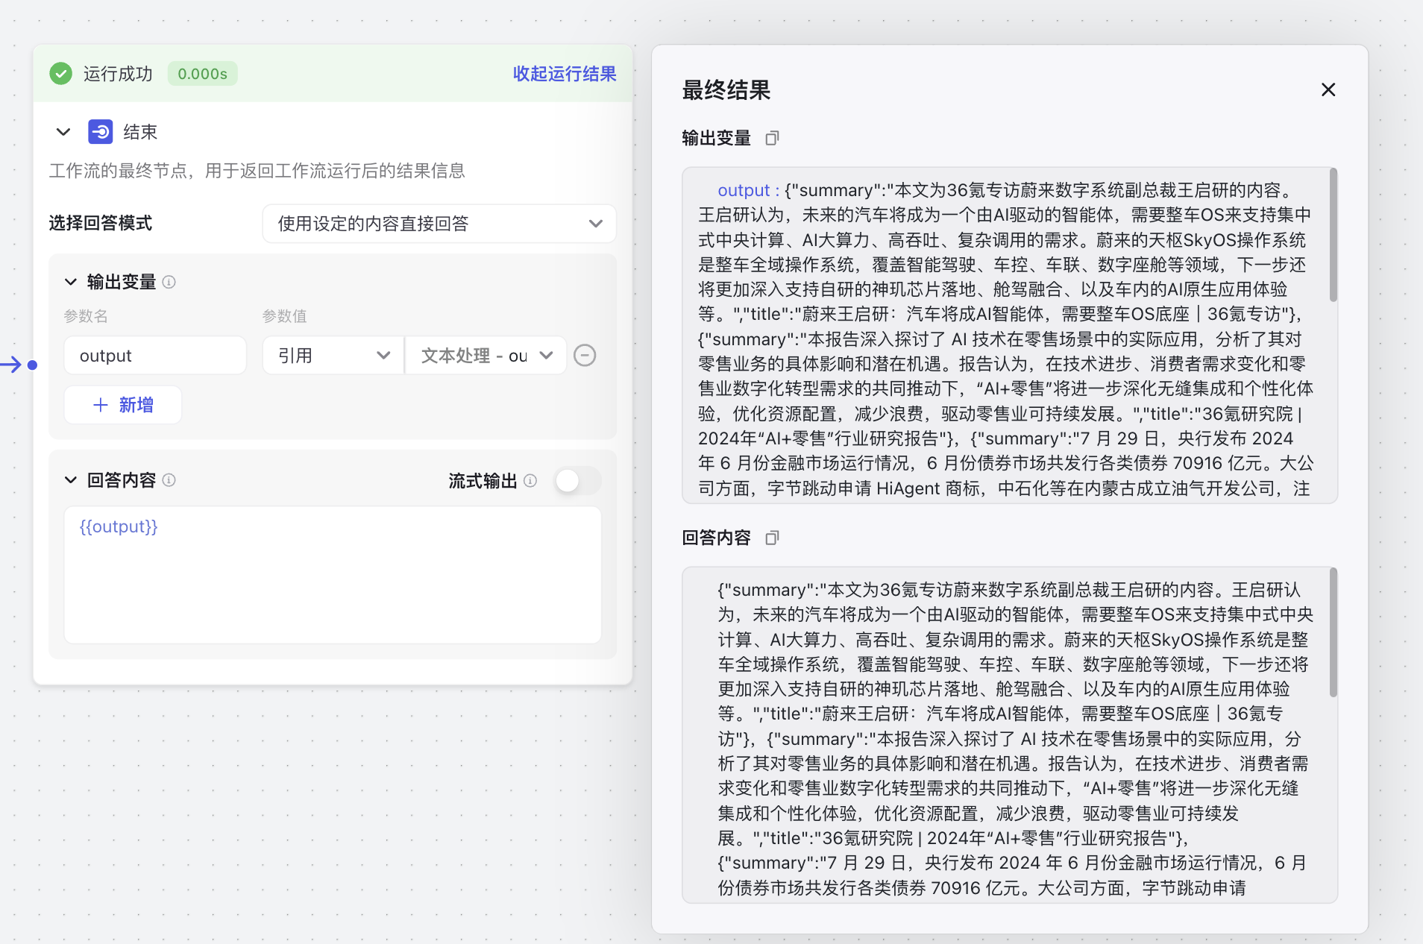Click the info icon next to 流式输出
The width and height of the screenshot is (1423, 944).
pyautogui.click(x=530, y=480)
